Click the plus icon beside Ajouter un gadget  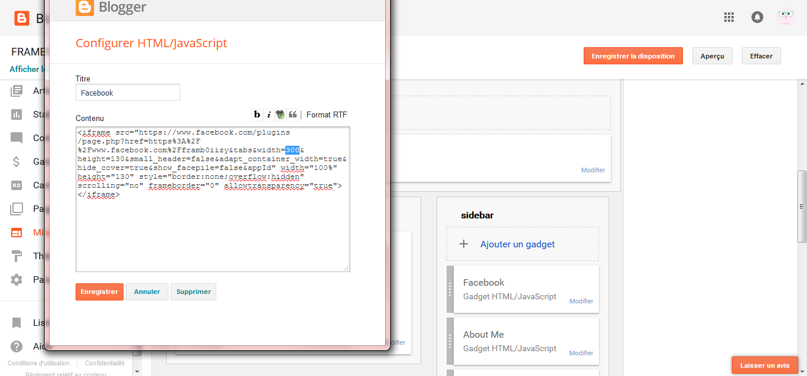click(x=464, y=244)
